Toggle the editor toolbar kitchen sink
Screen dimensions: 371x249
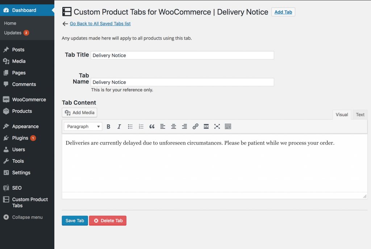point(228,126)
